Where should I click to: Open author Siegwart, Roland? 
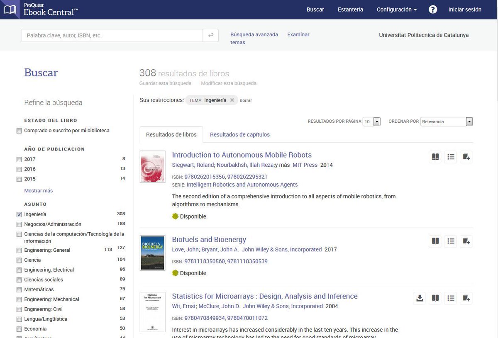[x=193, y=165]
